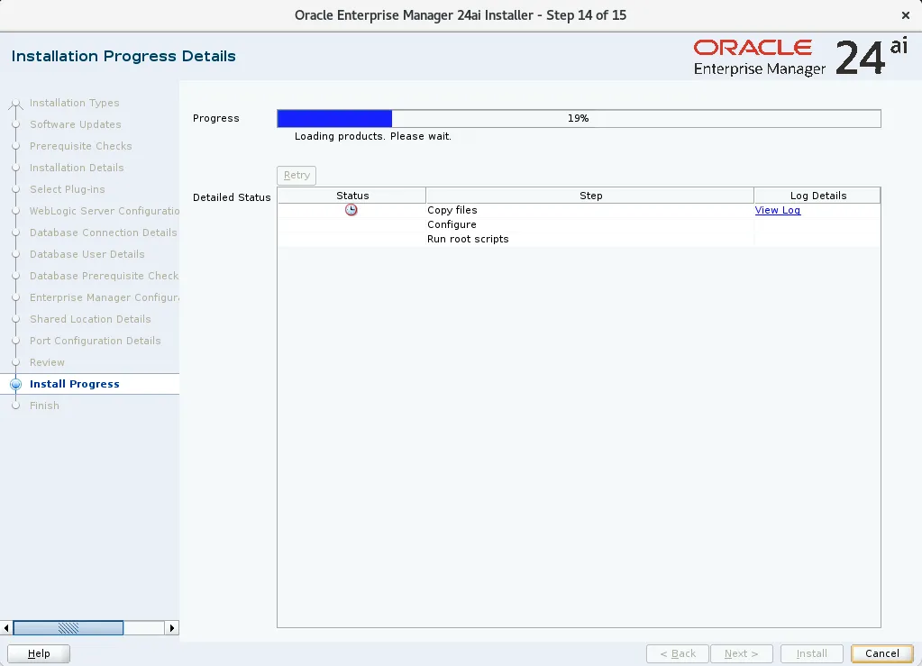Click the Help button
Viewport: 922px width, 666px height.
[x=38, y=653]
